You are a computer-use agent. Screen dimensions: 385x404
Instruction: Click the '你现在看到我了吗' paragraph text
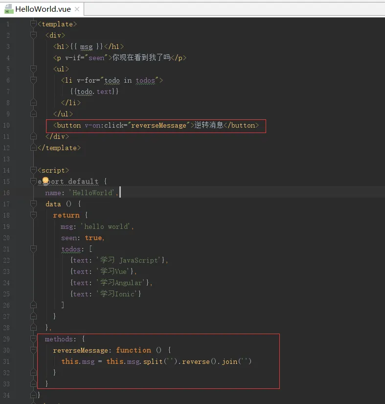pos(141,57)
